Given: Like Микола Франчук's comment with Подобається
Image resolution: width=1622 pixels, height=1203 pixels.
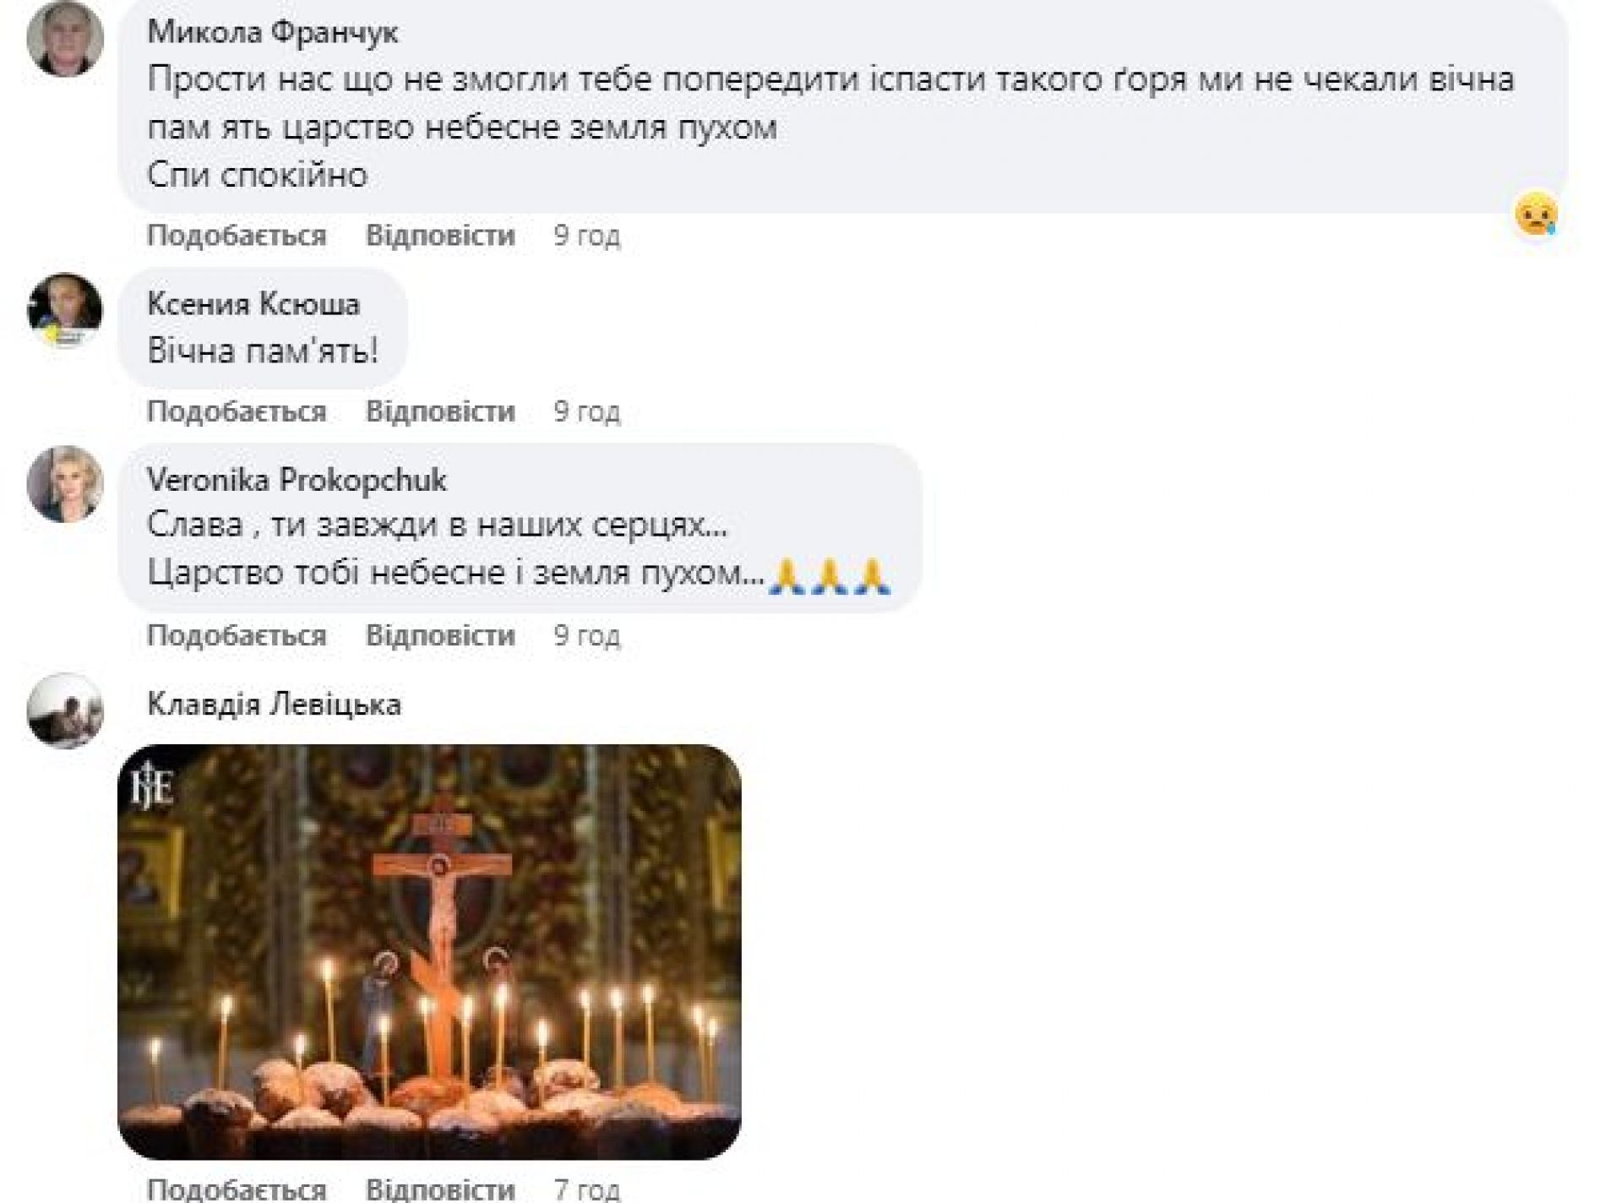Looking at the screenshot, I should 237,235.
